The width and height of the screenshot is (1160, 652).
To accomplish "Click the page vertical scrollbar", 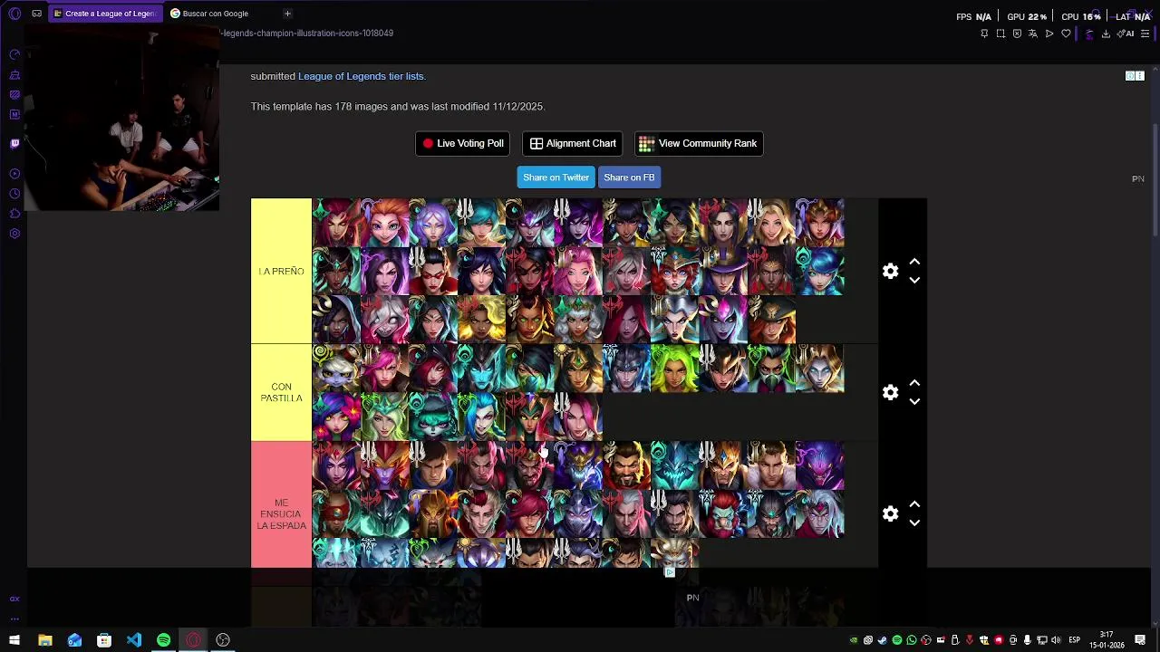I will point(1155,181).
